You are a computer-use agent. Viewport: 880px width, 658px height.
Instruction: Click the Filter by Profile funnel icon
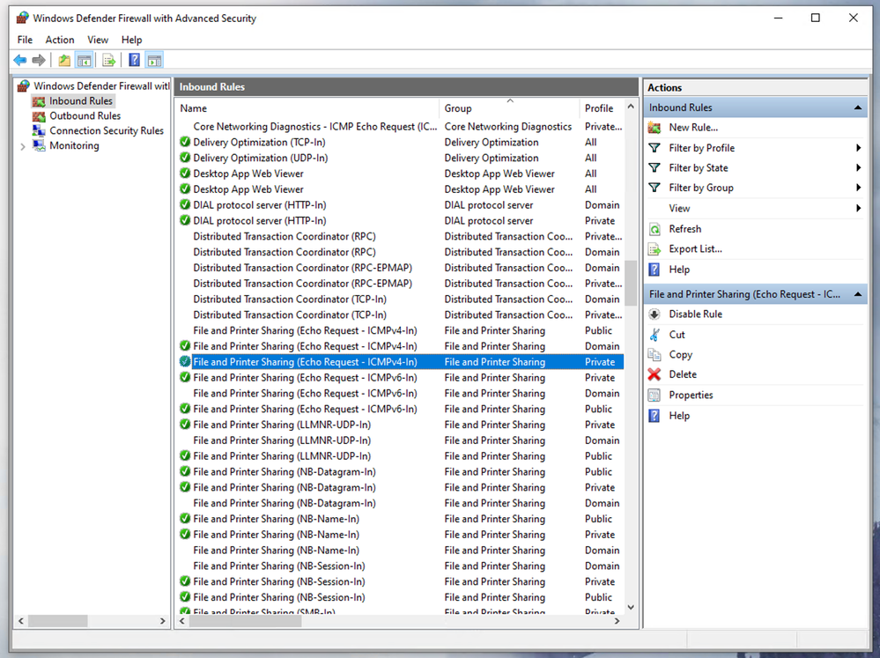(x=654, y=148)
